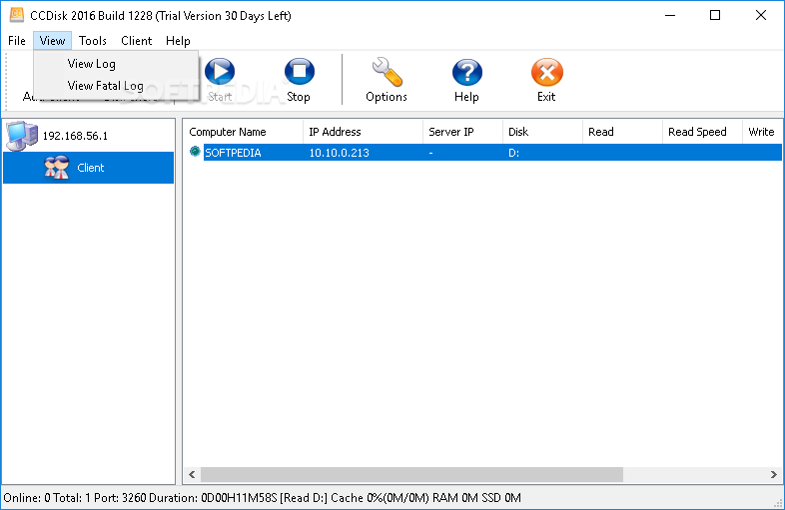Screen dimensions: 785x510
Task: Click the horizontal scrollbar thumb
Action: 412,474
